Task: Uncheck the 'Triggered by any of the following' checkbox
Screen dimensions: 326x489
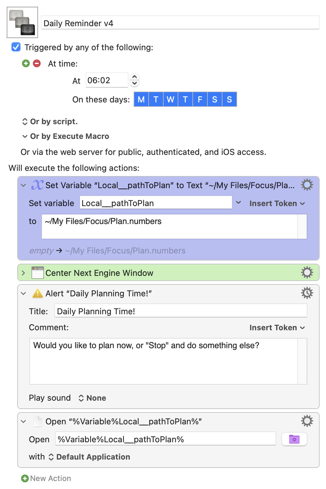Action: click(x=16, y=47)
